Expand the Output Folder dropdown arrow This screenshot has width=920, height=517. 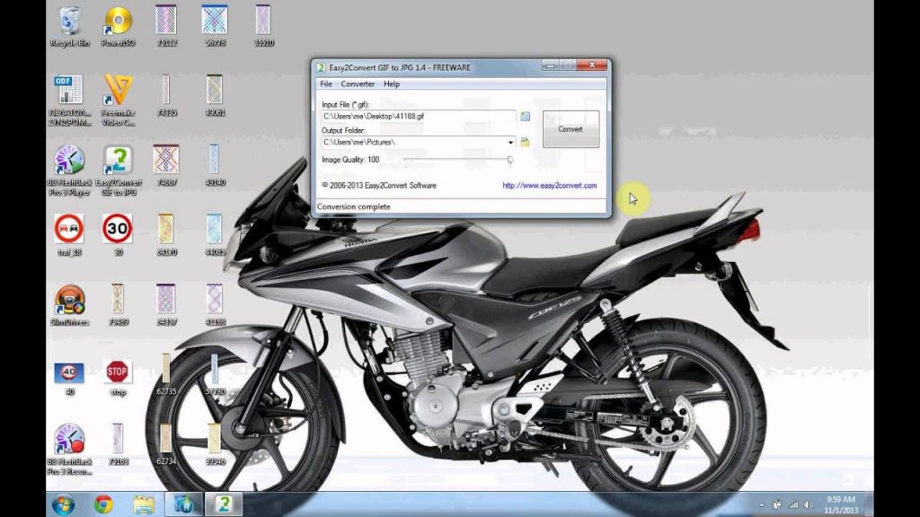pyautogui.click(x=510, y=143)
